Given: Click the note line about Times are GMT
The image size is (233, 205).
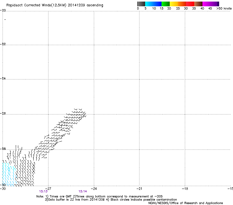Looking at the screenshot, I should click(99, 196).
